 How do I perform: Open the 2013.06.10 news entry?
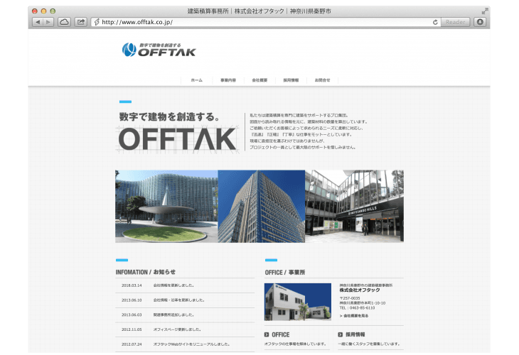pyautogui.click(x=185, y=300)
